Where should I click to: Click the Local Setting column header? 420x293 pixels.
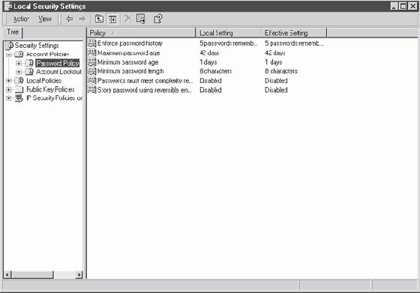(x=229, y=33)
